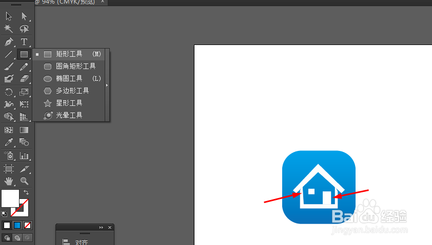The width and height of the screenshot is (432, 245).
Task: Select the Gradient tool
Action: pos(24,130)
